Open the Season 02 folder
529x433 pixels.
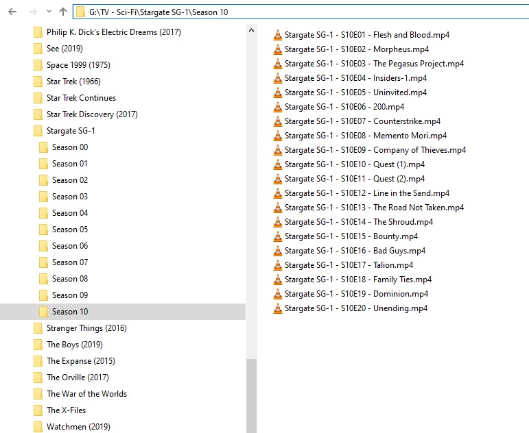(x=63, y=180)
